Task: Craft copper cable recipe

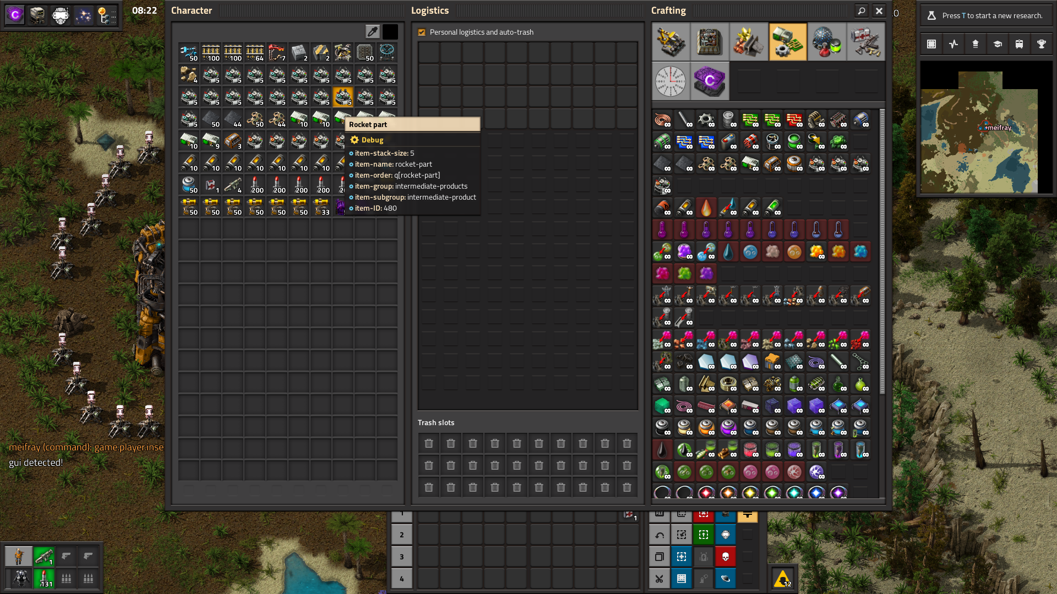Action: 662,119
